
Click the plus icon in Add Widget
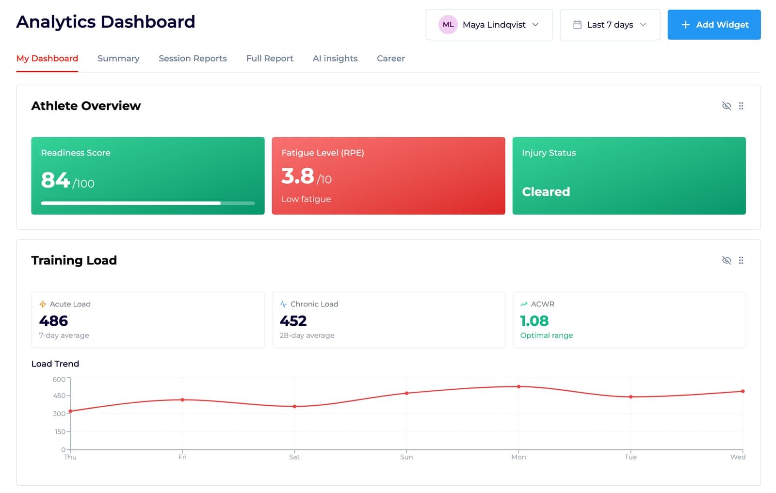[685, 25]
